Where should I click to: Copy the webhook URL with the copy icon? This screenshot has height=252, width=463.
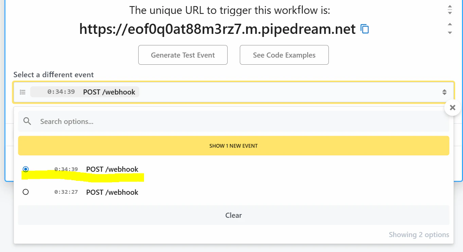click(364, 29)
